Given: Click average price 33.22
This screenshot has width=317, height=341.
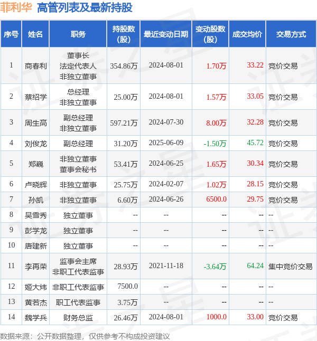Looking at the screenshot, I should [255, 65].
